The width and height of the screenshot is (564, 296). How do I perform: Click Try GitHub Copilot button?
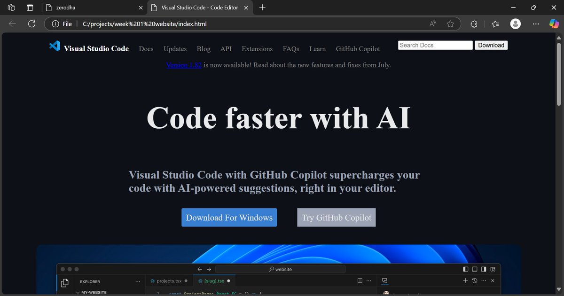click(337, 218)
